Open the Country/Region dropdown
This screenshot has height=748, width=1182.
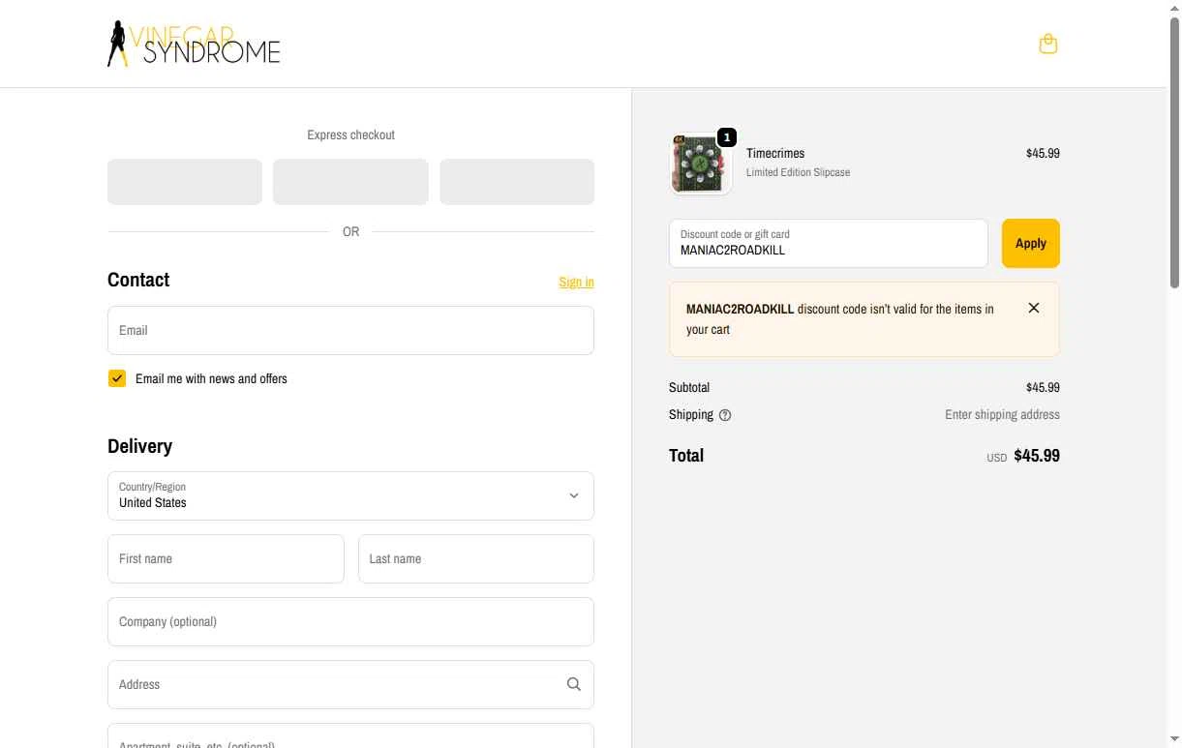(x=350, y=495)
